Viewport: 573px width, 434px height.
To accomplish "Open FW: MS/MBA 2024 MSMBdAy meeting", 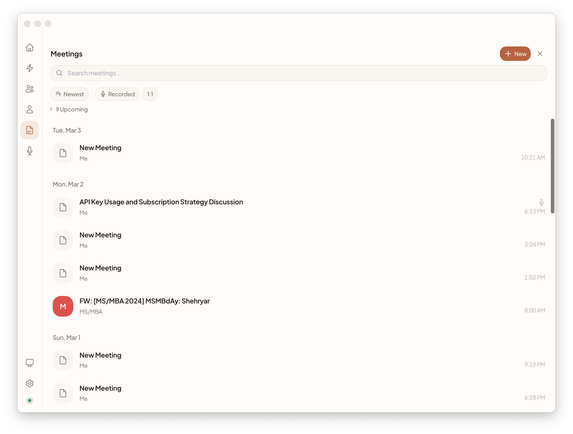I will (x=144, y=301).
